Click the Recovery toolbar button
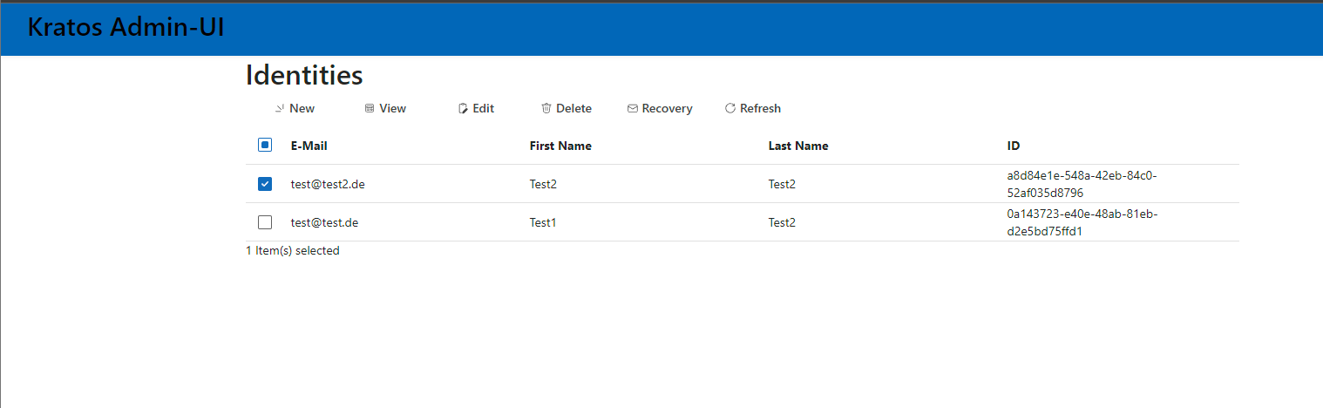Viewport: 1323px width, 408px height. (x=660, y=109)
